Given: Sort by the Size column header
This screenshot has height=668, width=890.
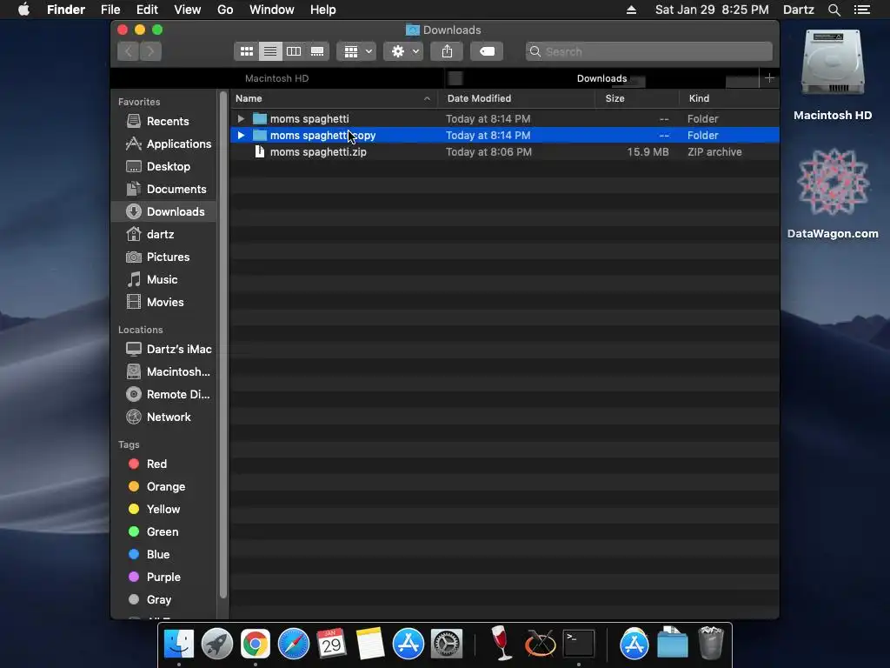Looking at the screenshot, I should (x=637, y=98).
